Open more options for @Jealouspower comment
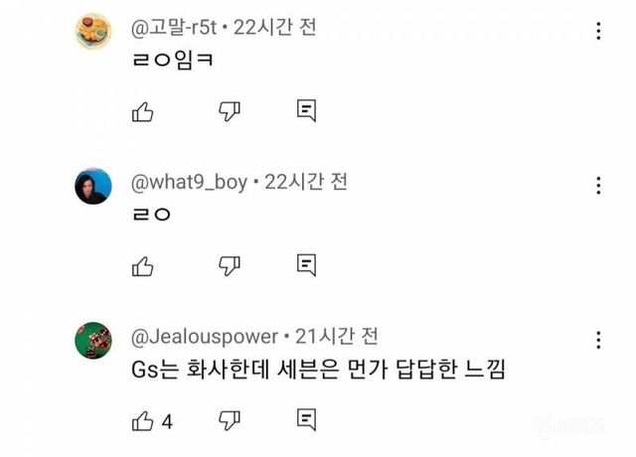 (598, 340)
